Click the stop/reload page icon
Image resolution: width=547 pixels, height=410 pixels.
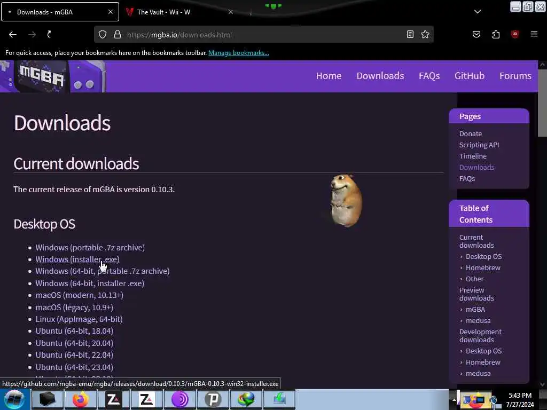click(x=49, y=34)
